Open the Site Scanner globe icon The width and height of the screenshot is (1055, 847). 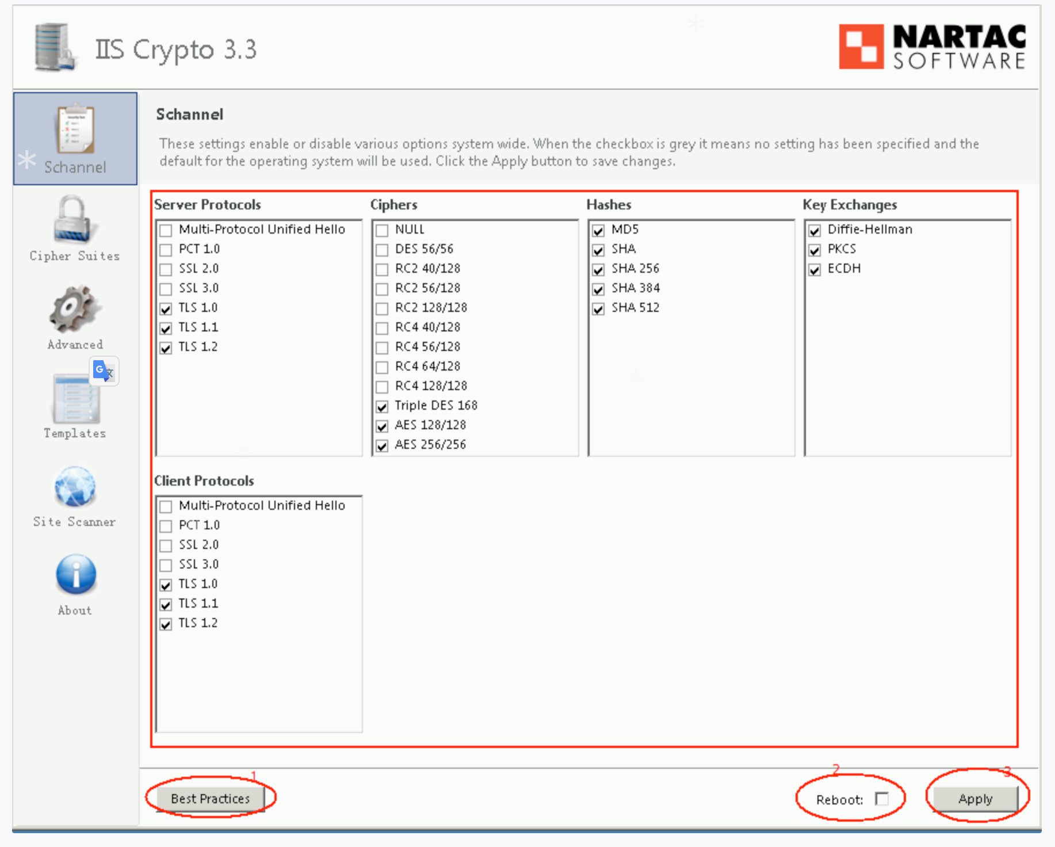75,487
